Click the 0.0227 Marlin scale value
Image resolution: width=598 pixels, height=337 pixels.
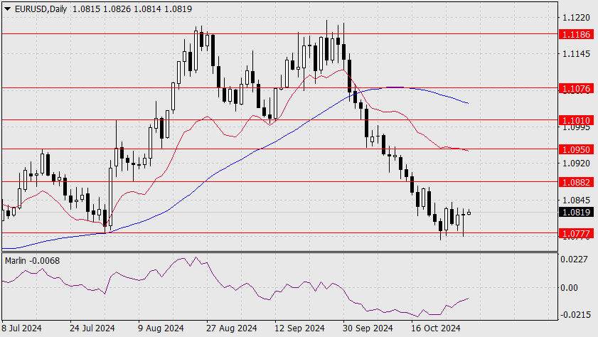point(574,260)
